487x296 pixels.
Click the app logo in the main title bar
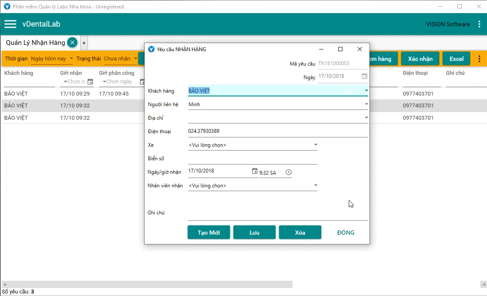[7, 6]
